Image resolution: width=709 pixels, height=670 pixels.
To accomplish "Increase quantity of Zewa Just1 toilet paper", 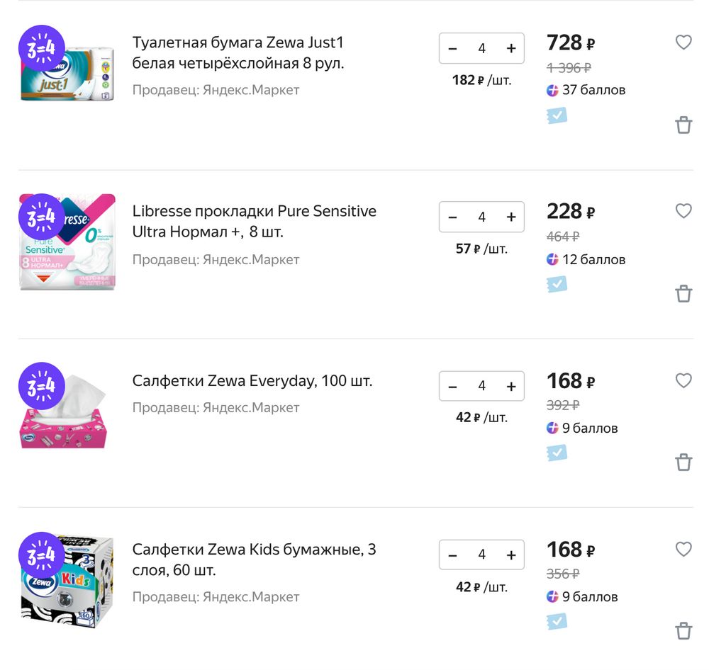I will coord(511,48).
